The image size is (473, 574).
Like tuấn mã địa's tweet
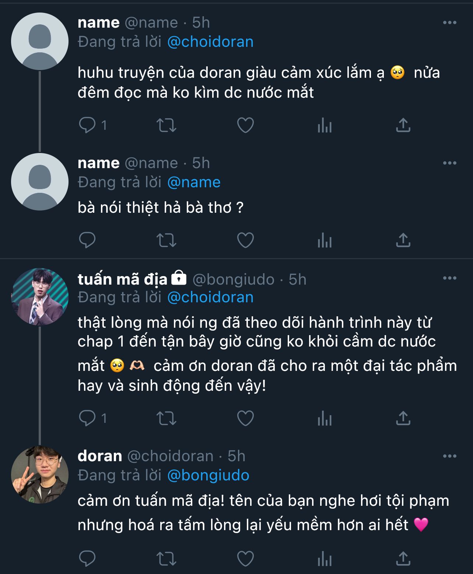245,418
